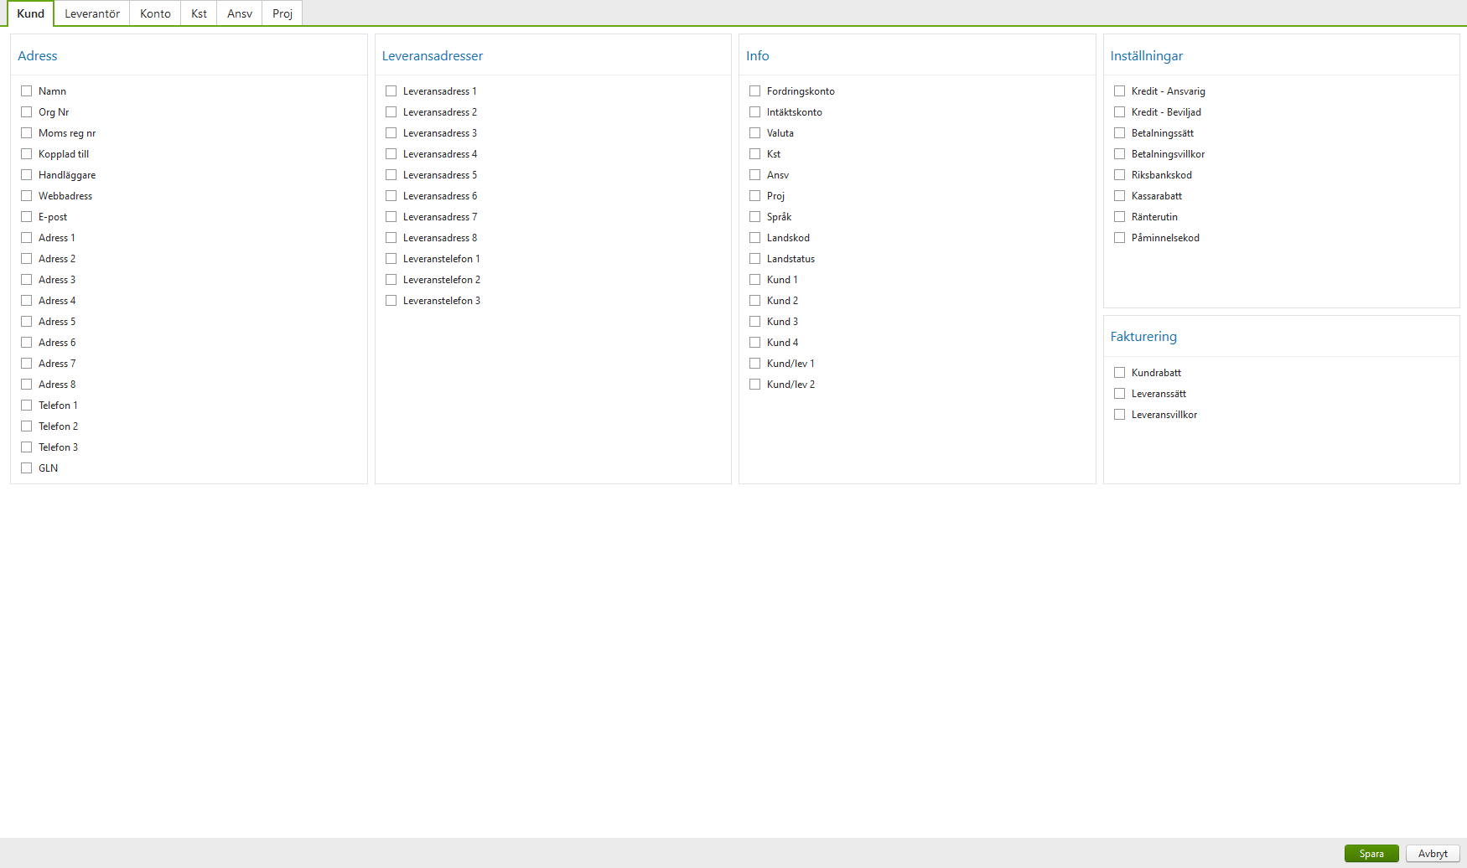
Task: Enable the Språk option
Action: pos(754,216)
